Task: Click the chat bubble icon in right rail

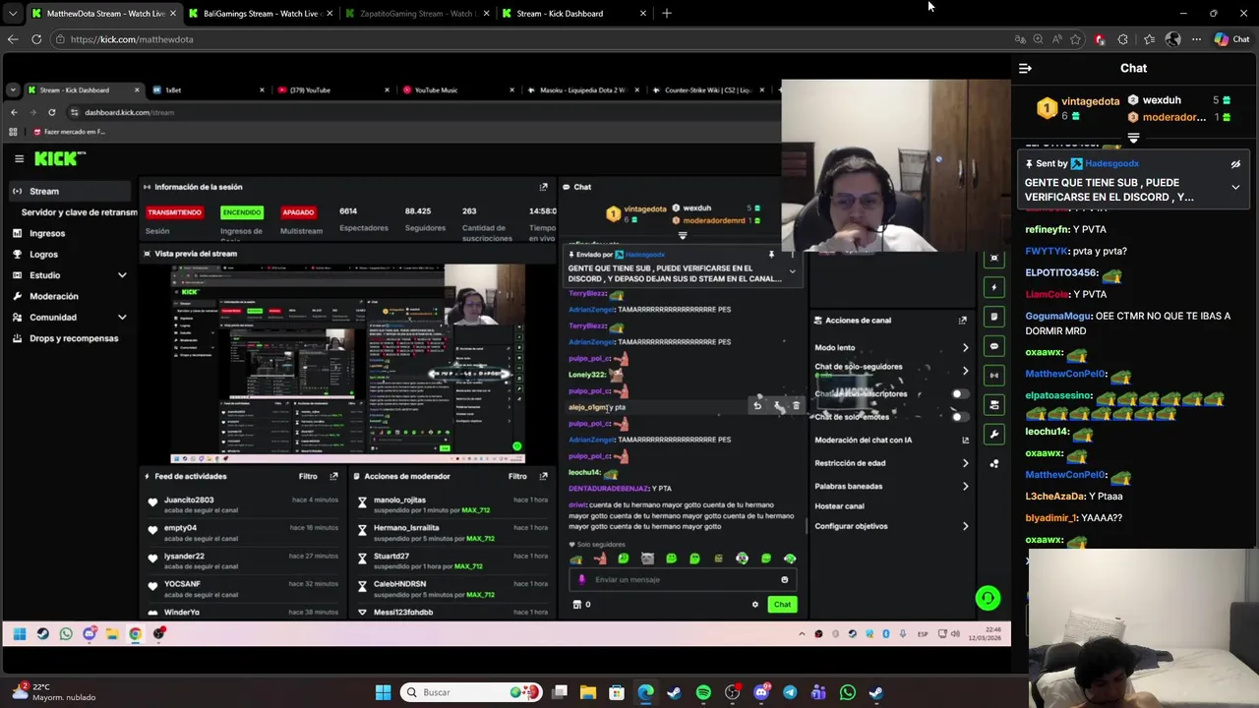Action: pyautogui.click(x=994, y=346)
